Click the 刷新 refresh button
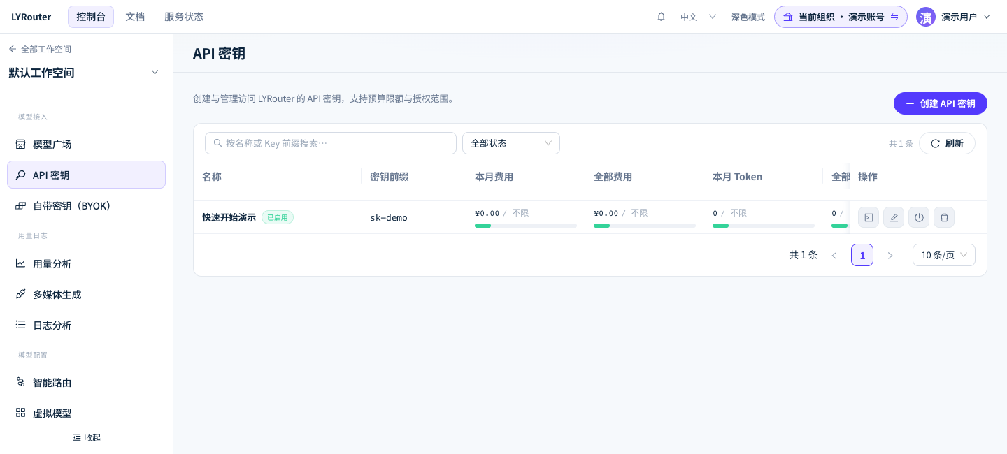This screenshot has height=454, width=1007. click(x=947, y=143)
